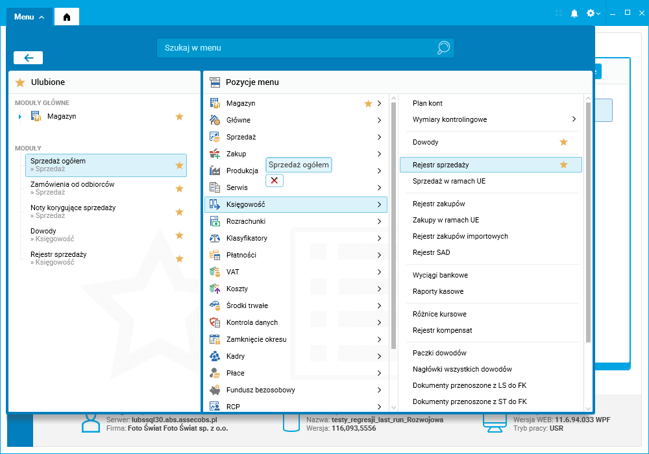
Task: Click the home tab icon
Action: pos(67,17)
